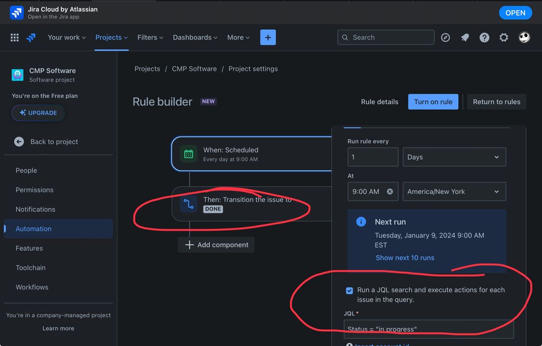Toggle the Run a JQL search checkbox
The image size is (542, 346).
[x=349, y=291]
